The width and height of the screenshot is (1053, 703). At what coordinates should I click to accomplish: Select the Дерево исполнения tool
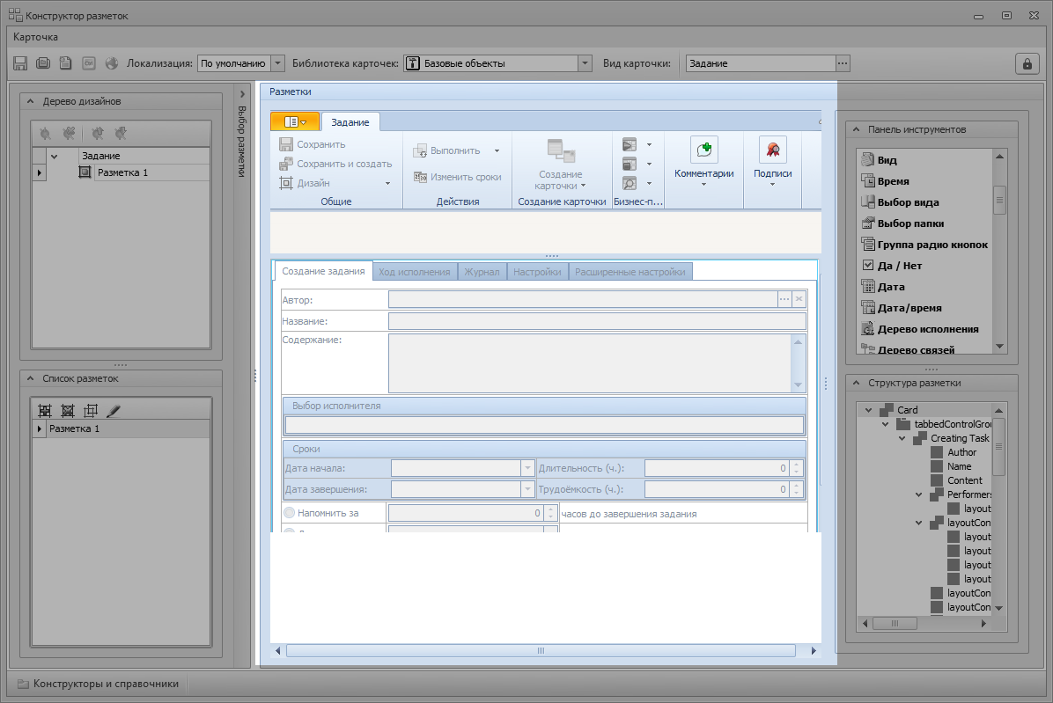pos(927,329)
